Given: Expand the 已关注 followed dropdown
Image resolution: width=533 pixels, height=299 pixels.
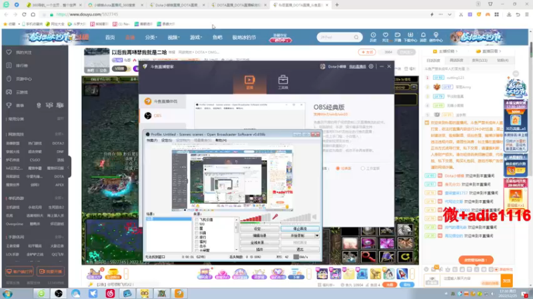Looking at the screenshot, I should click(x=406, y=52).
